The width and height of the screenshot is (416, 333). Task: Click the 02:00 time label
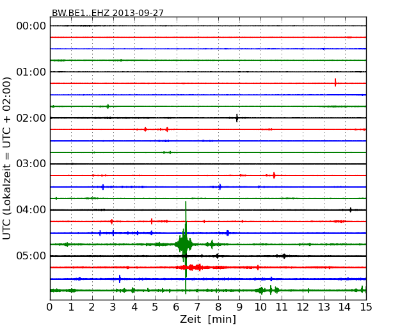click(31, 118)
